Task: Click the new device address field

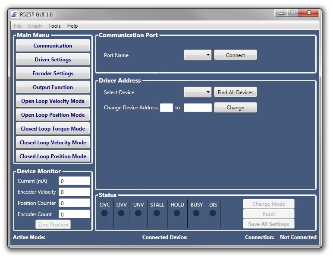Action: click(198, 108)
